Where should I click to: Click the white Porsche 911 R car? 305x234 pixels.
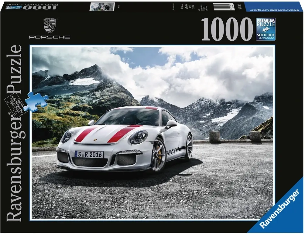click(124, 139)
